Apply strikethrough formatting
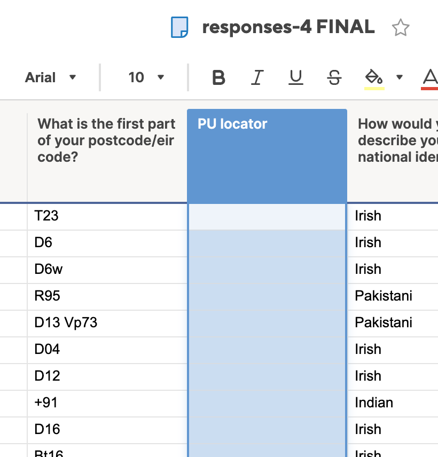The width and height of the screenshot is (438, 457). pyautogui.click(x=334, y=77)
